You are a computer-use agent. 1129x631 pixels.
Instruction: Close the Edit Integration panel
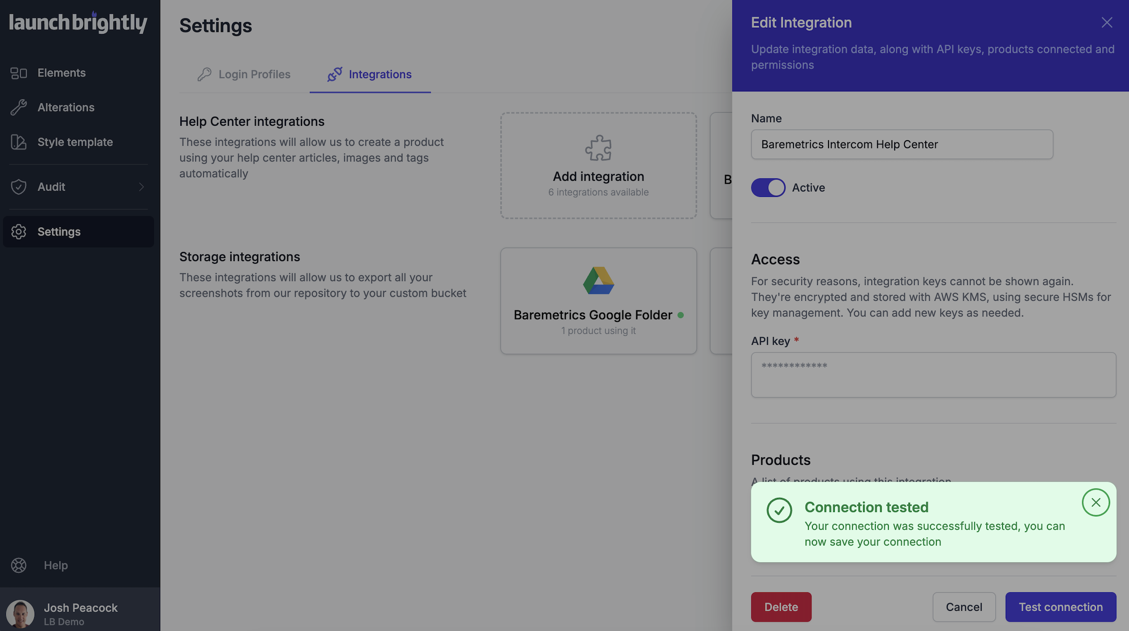(1107, 22)
